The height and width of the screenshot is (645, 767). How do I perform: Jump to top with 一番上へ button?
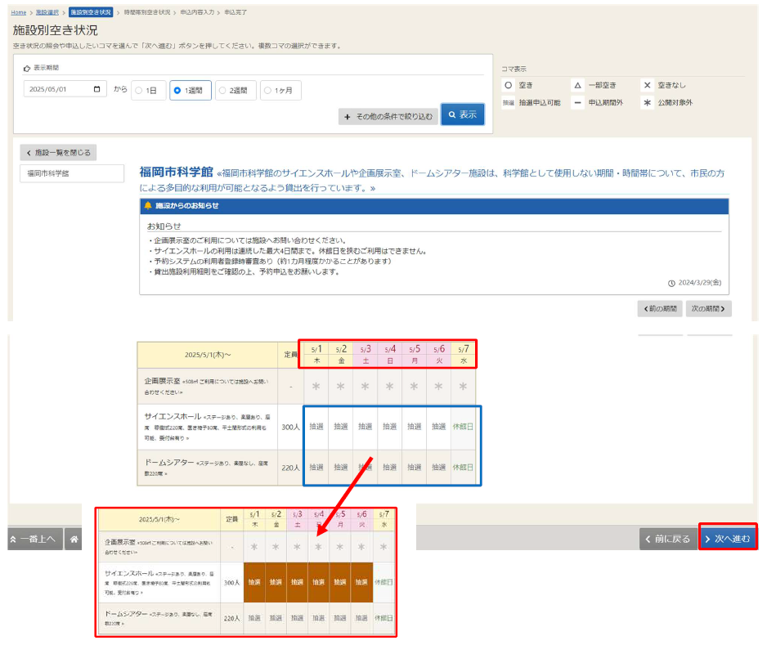coord(35,539)
